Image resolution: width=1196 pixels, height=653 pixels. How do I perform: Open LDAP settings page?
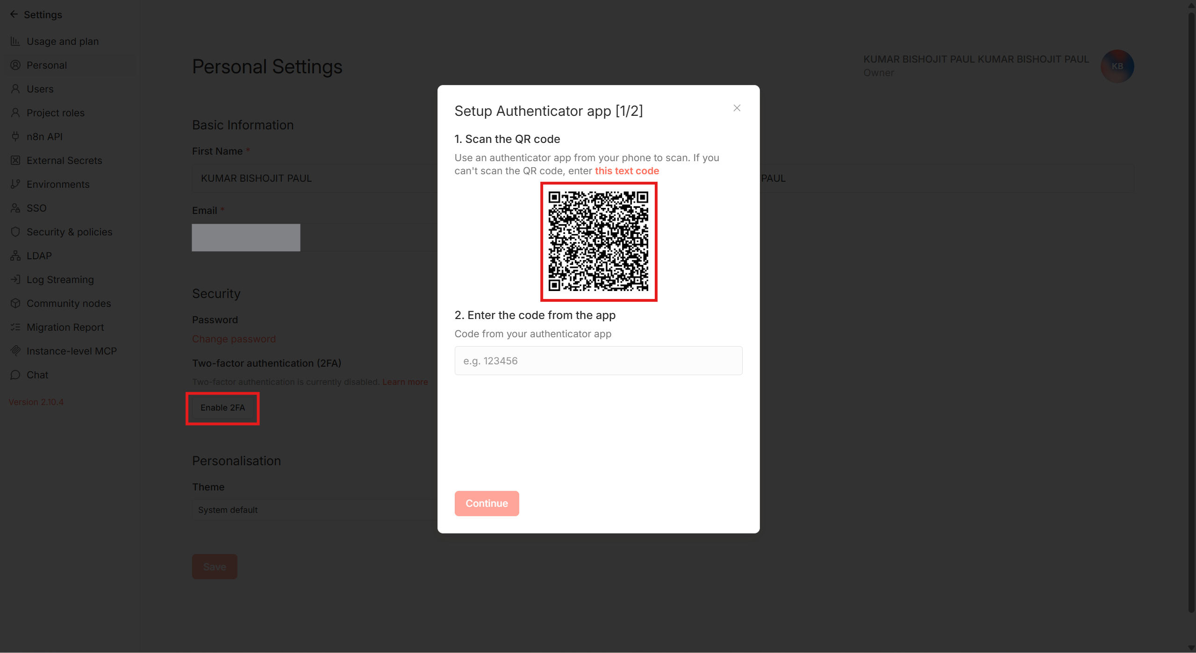pyautogui.click(x=70, y=256)
